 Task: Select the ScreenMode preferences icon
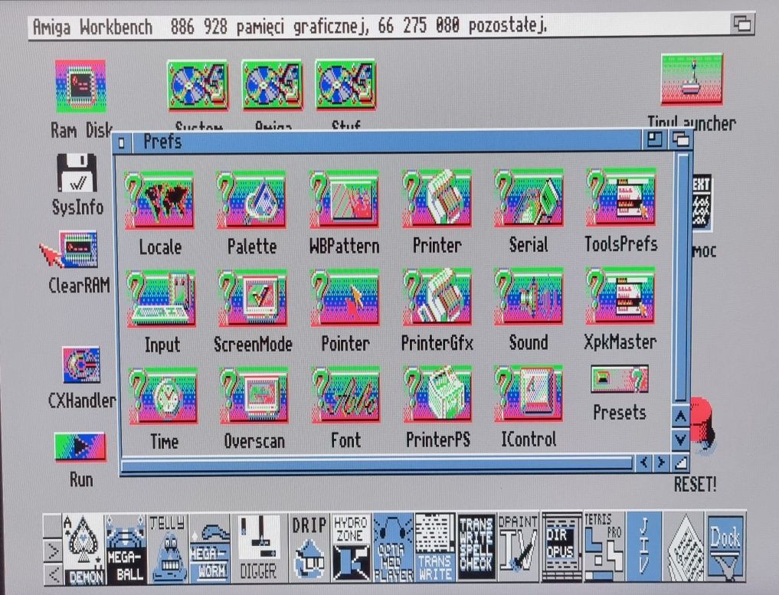(253, 298)
